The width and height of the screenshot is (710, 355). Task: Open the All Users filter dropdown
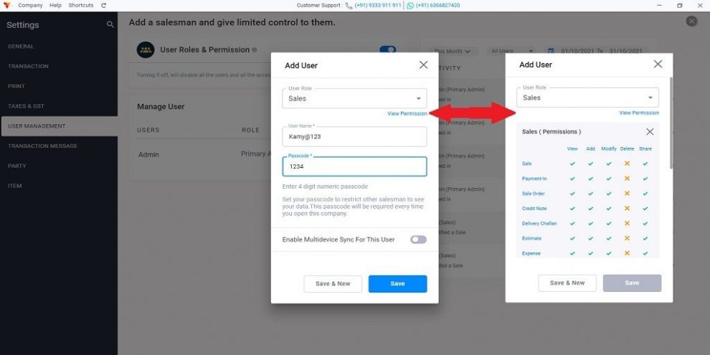pyautogui.click(x=512, y=51)
